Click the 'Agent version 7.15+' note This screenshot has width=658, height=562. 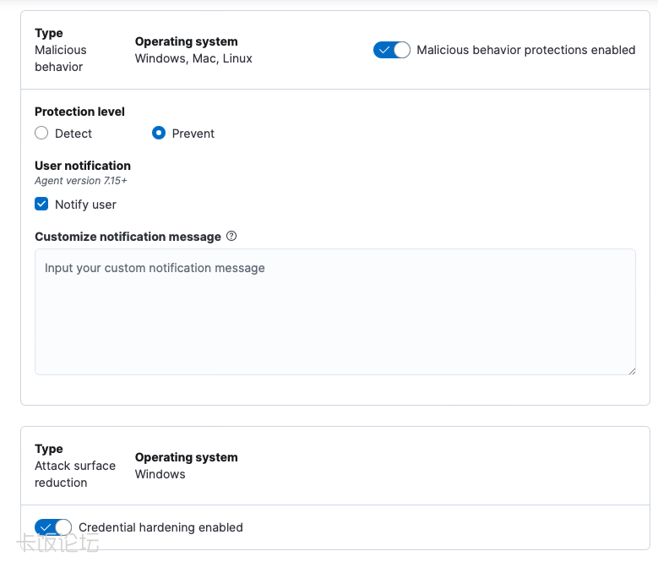point(80,181)
